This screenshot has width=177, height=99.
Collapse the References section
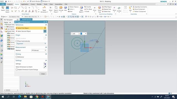click(x=46, y=25)
